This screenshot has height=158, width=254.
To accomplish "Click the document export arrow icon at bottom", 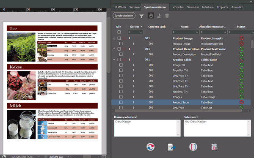I will point(171,147).
